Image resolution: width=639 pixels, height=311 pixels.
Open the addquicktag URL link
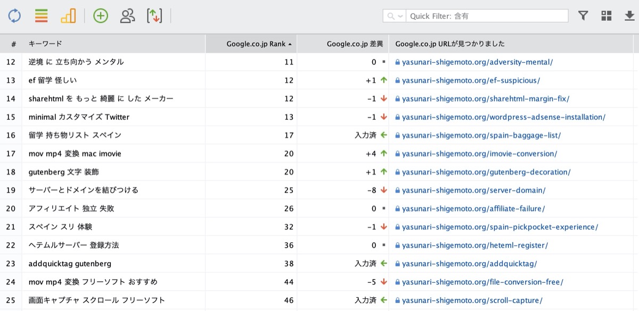click(469, 264)
